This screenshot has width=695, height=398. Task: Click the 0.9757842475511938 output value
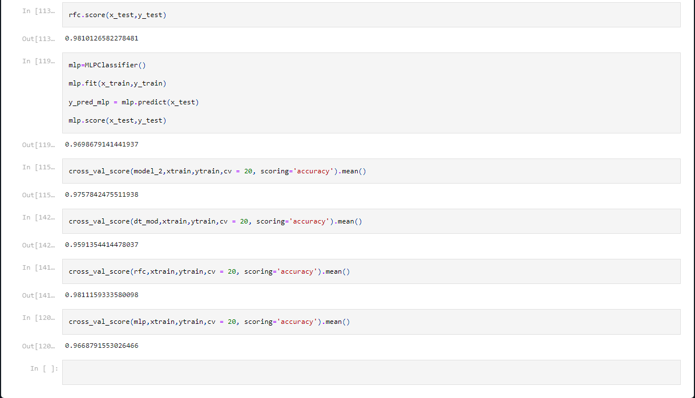[x=102, y=195]
